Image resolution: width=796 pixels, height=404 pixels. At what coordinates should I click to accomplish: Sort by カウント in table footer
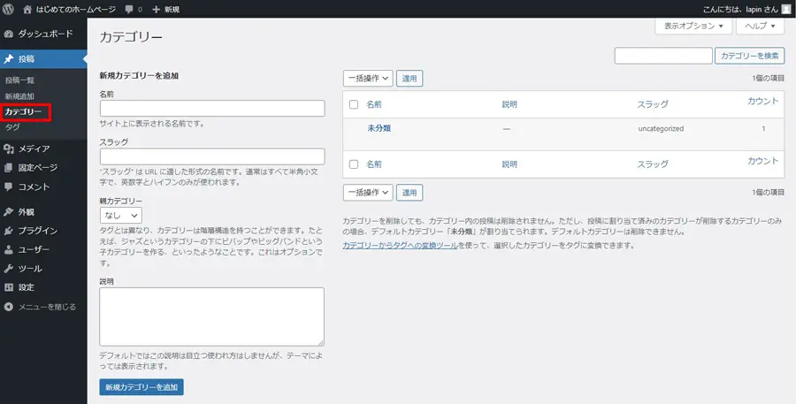(x=763, y=161)
